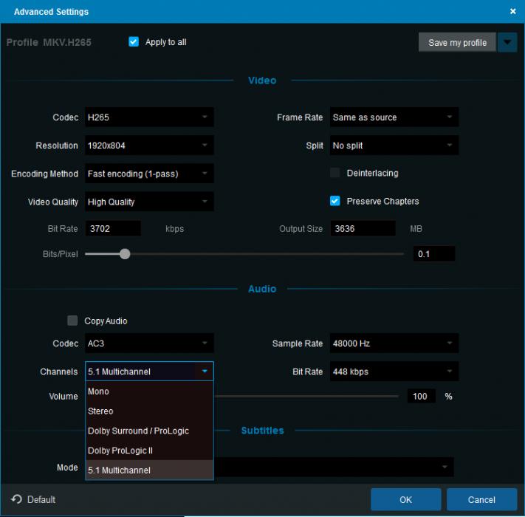The image size is (525, 517).
Task: Select Mono from the Channels list
Action: pos(149,391)
